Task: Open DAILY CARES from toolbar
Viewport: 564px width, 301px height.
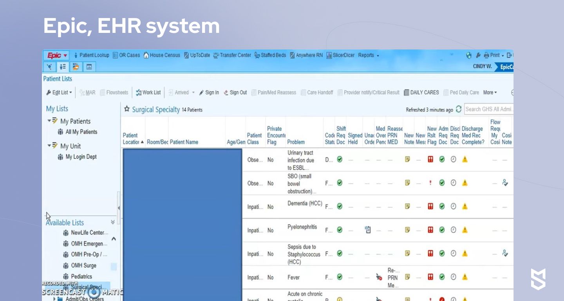Action: (x=421, y=92)
